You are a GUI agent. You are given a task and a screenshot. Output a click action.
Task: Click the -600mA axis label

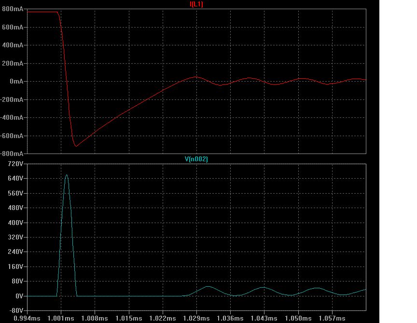[12, 136]
